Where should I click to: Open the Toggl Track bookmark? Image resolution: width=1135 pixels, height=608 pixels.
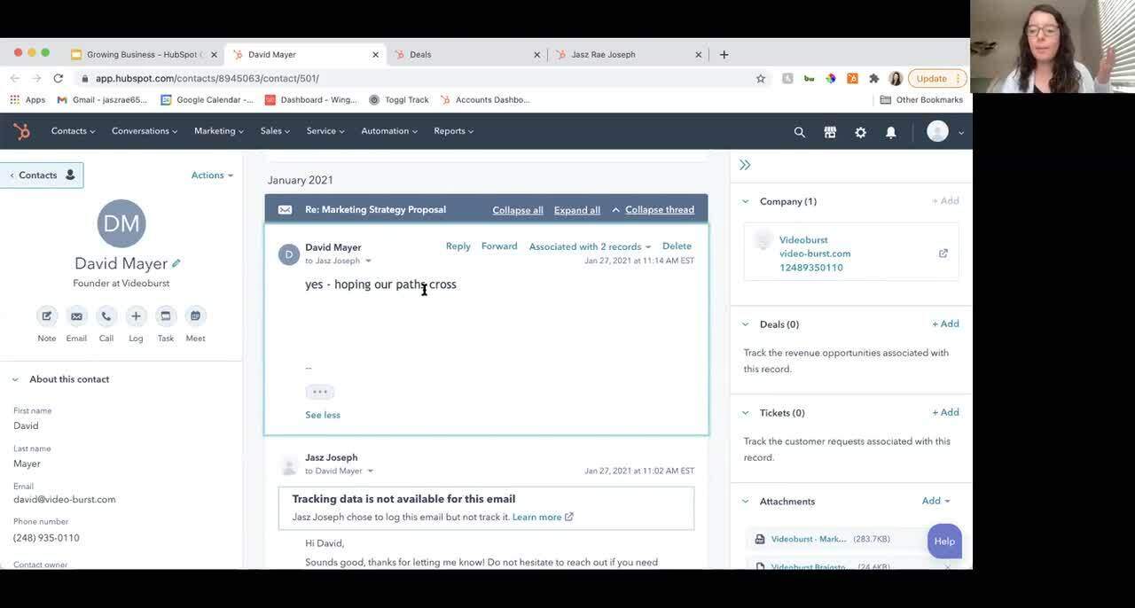point(399,100)
